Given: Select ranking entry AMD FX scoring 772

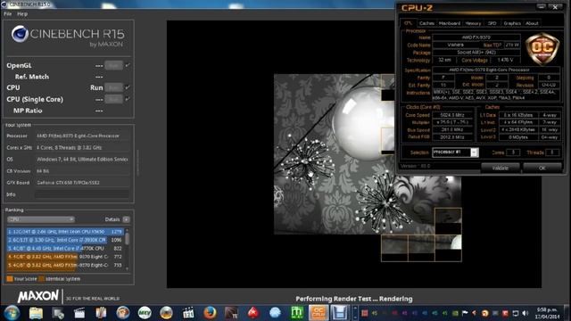Looking at the screenshot, I should (x=65, y=257).
